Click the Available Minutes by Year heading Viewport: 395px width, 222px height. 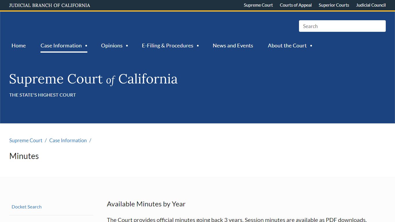[146, 204]
